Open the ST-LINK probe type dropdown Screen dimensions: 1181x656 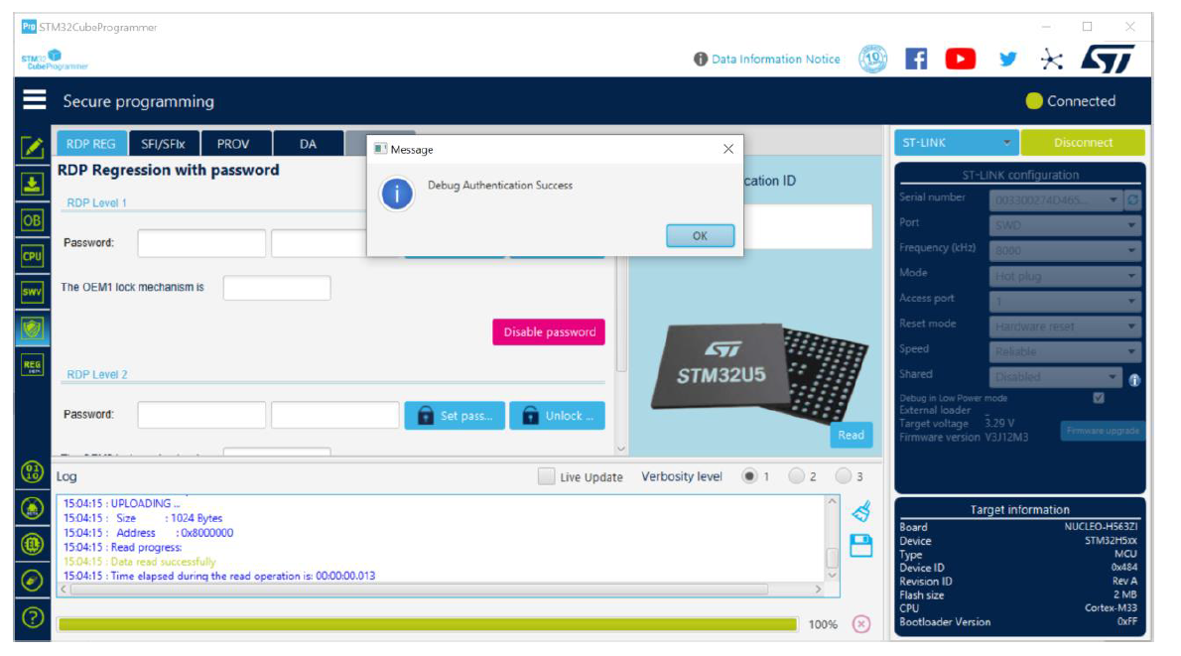click(956, 142)
